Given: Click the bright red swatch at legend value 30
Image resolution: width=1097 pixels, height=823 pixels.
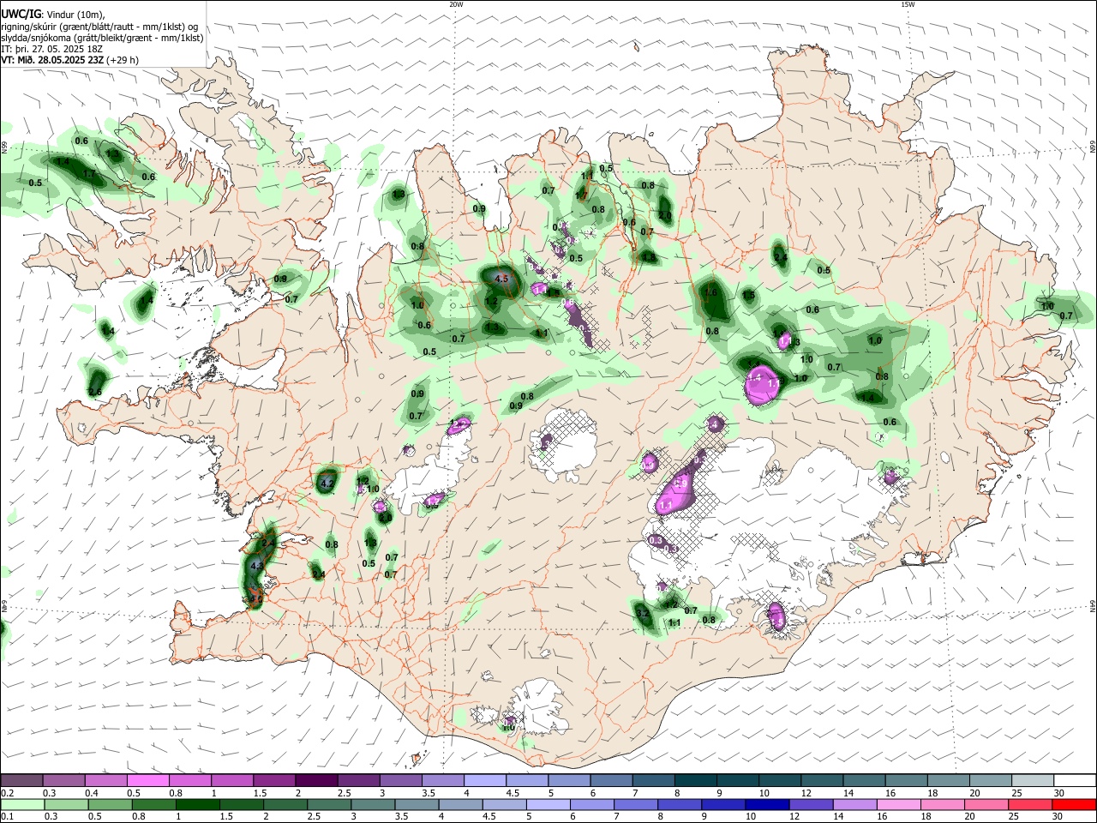Looking at the screenshot, I should tap(1074, 804).
